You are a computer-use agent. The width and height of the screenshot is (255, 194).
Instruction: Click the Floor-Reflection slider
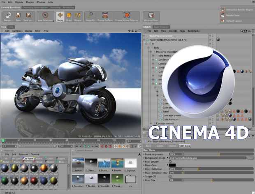219,169
